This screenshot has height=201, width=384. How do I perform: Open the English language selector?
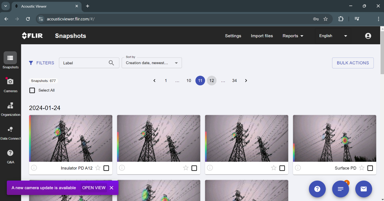pos(333,36)
